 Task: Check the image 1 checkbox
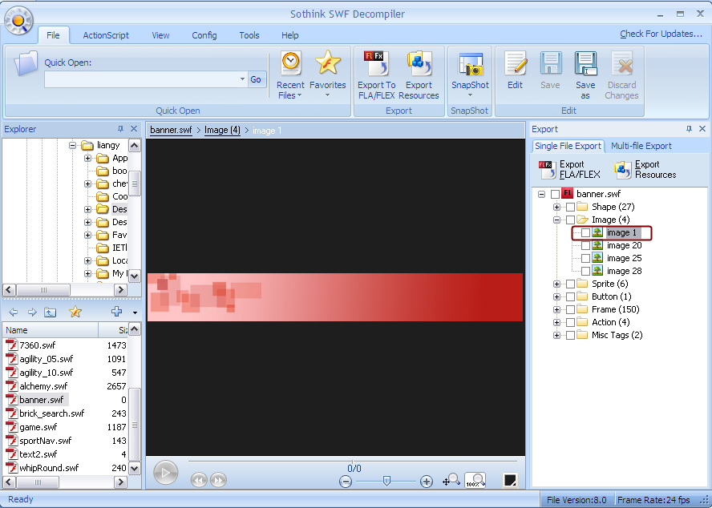click(x=585, y=233)
